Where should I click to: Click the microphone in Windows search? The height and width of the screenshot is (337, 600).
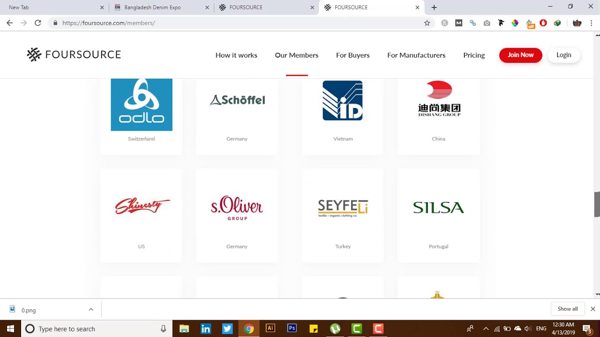coord(163,329)
